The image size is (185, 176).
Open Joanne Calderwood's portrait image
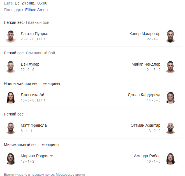(x=170, y=97)
